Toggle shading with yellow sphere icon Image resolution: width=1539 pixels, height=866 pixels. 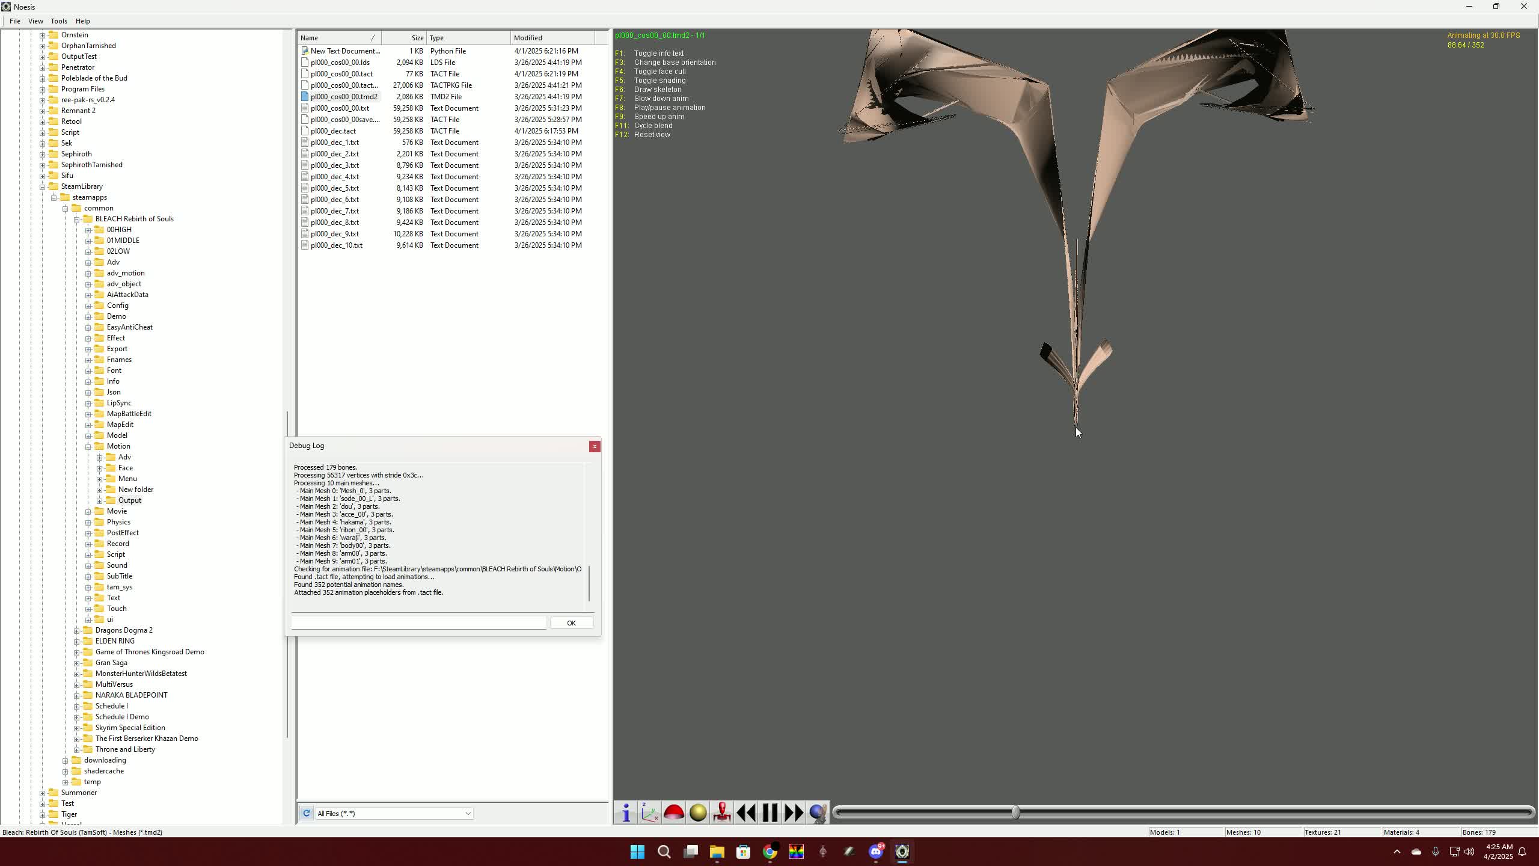698,813
